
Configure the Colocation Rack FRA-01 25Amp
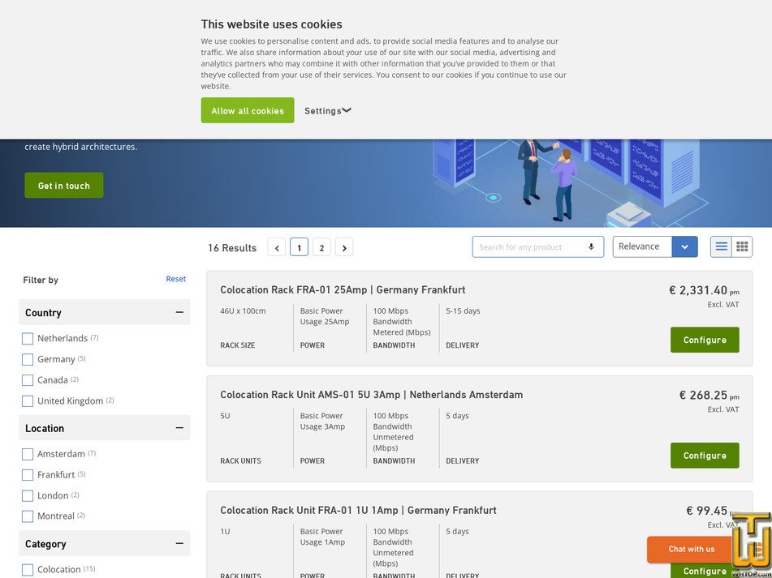point(704,340)
